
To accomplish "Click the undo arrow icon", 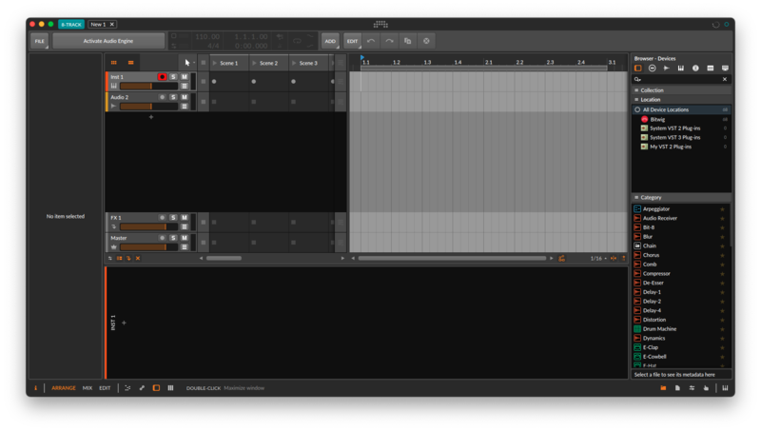I will click(x=371, y=41).
